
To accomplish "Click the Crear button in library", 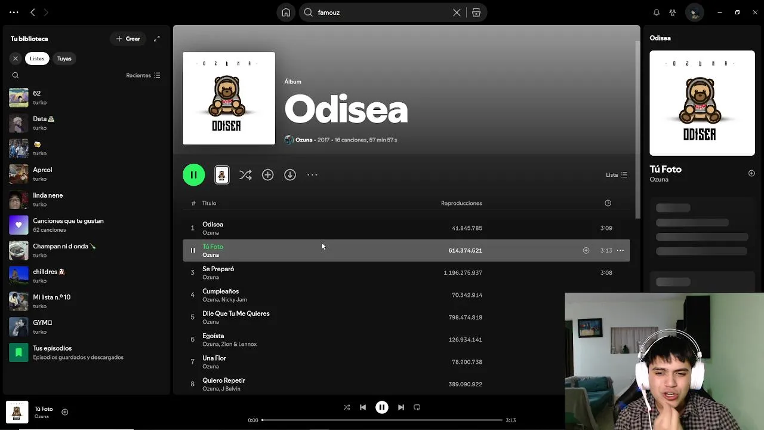I will click(x=128, y=39).
